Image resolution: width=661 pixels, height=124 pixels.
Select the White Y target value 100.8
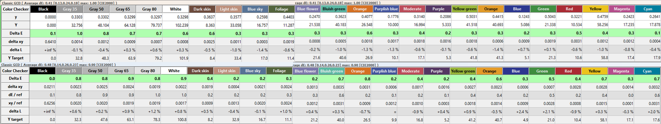point(182,120)
